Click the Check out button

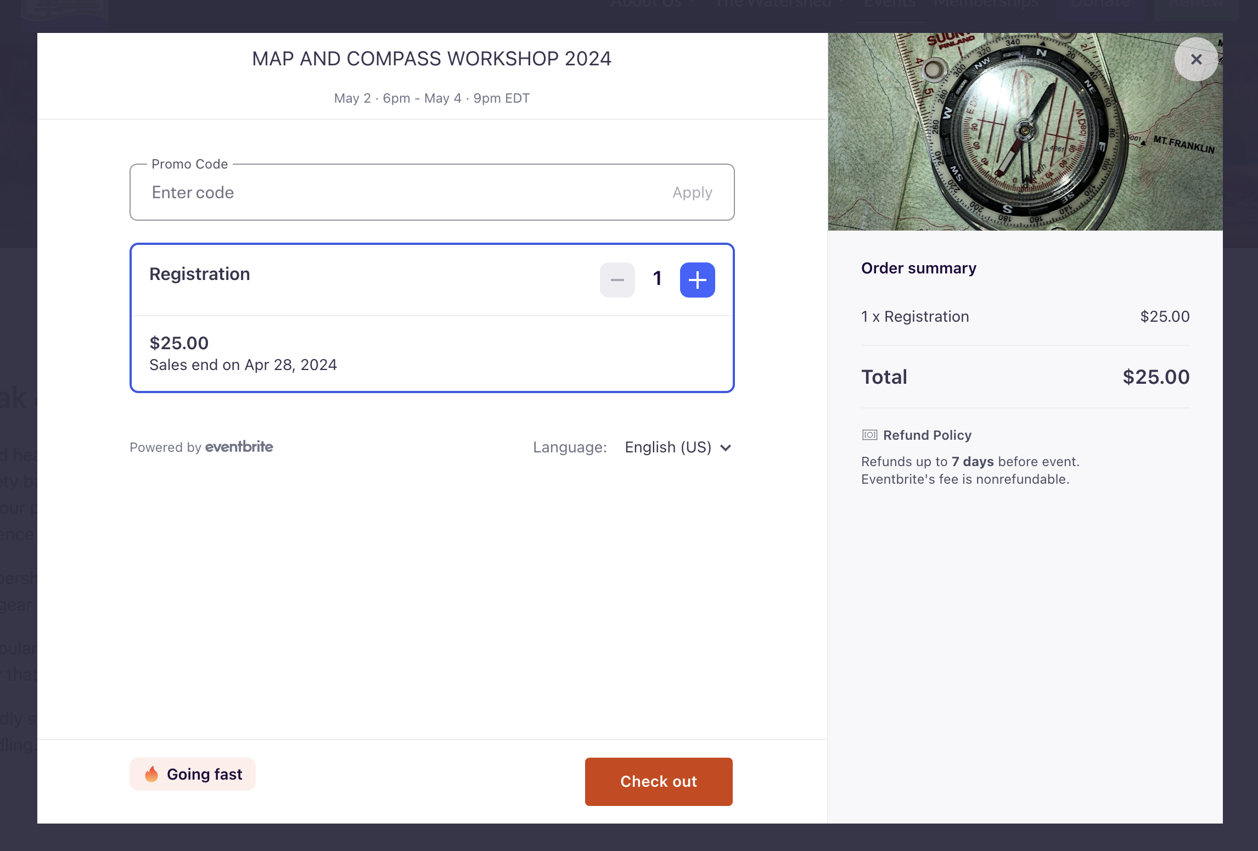658,781
